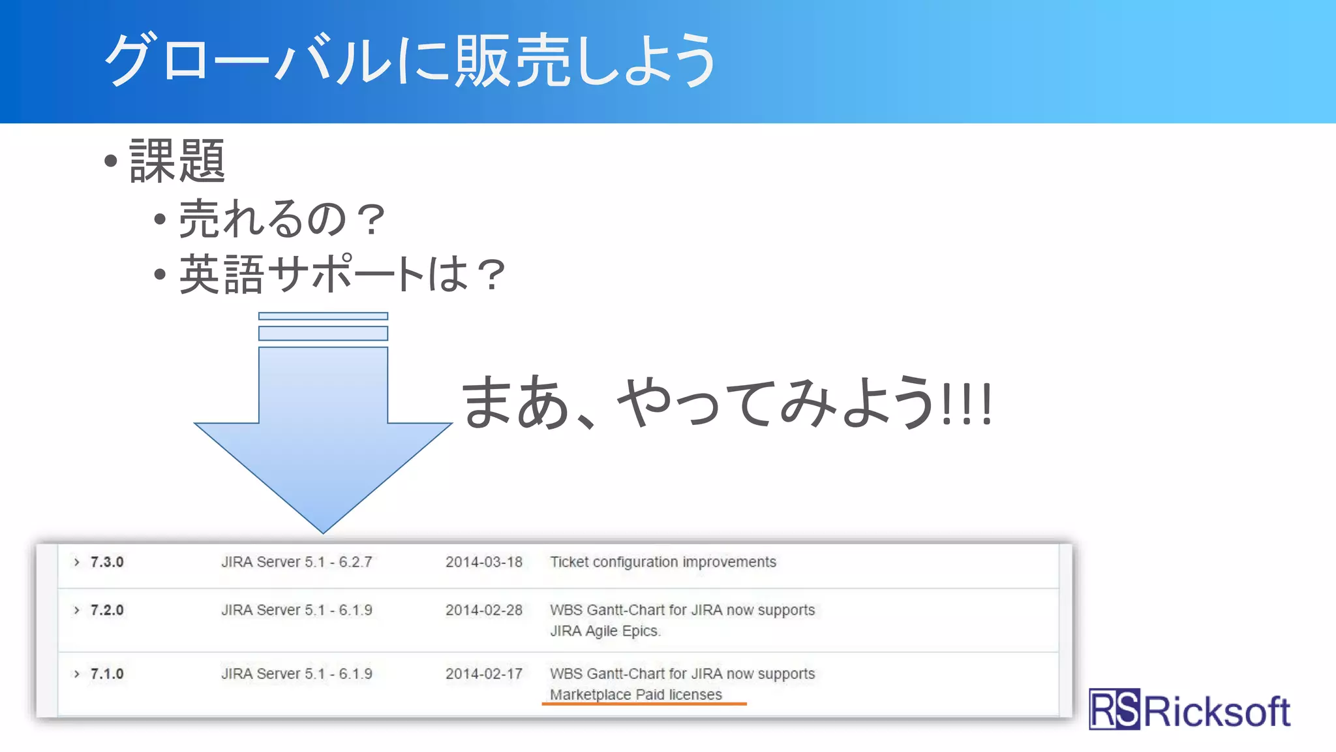Click 'JIRA Server 5.1 - 6.1.9' in the 7.1.0 row
1336x752 pixels.
pyautogui.click(x=297, y=674)
